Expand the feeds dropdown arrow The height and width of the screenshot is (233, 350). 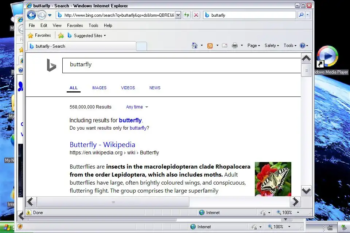(x=217, y=46)
